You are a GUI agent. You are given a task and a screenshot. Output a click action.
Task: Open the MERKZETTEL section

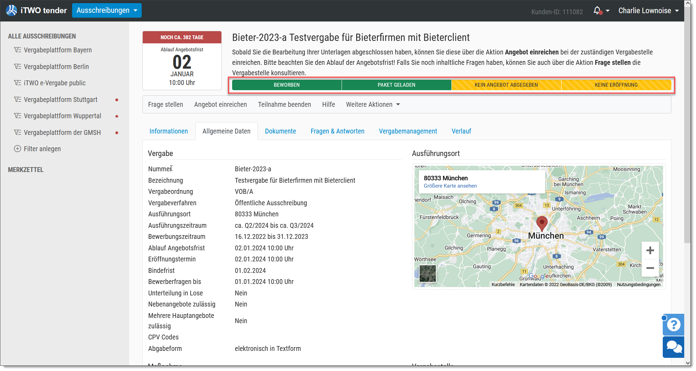[x=26, y=170]
